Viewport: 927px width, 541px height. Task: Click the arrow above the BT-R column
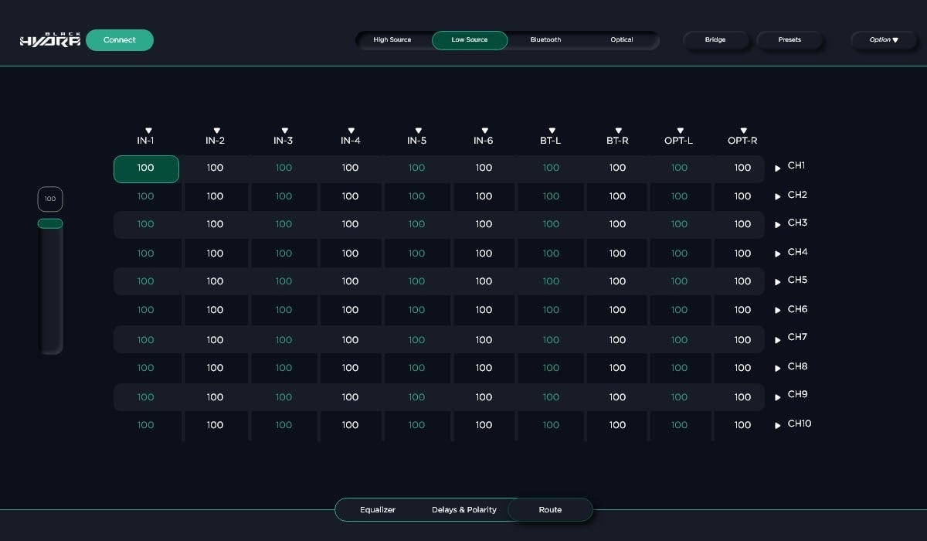click(x=618, y=131)
